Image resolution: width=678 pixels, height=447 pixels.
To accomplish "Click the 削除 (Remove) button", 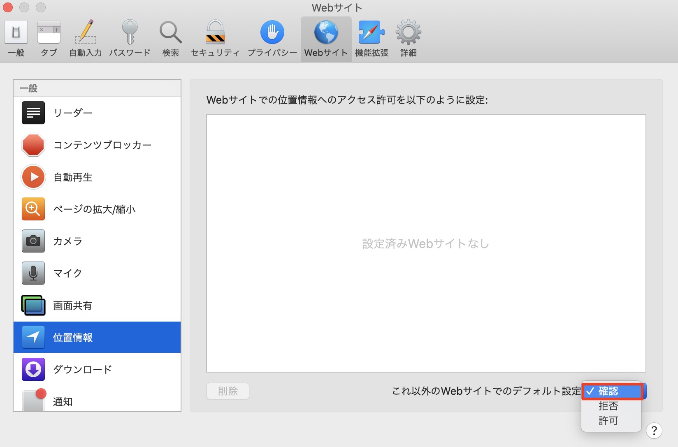I will coord(228,391).
